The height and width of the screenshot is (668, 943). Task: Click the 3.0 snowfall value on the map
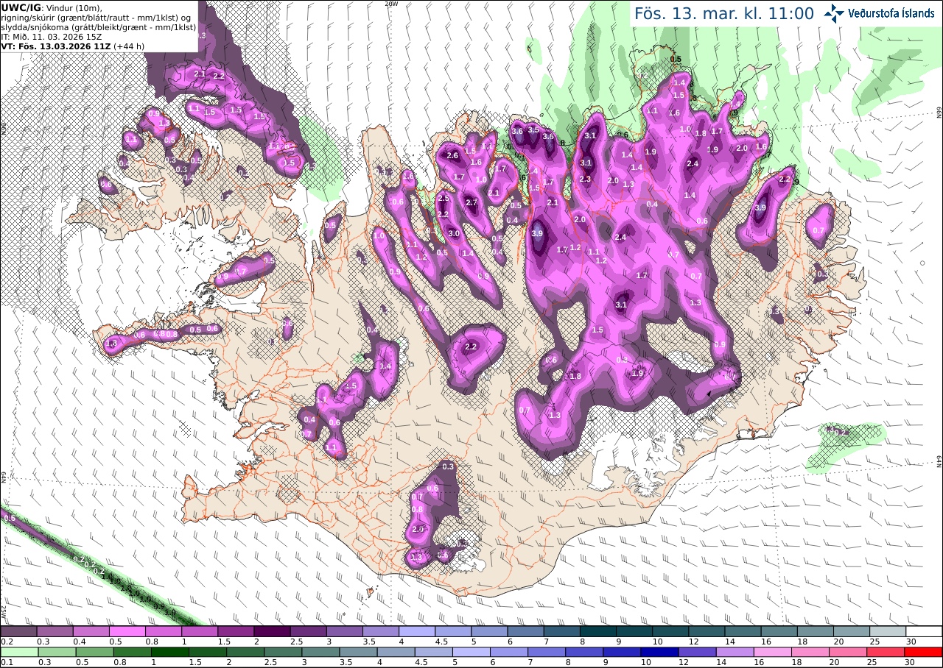[454, 233]
